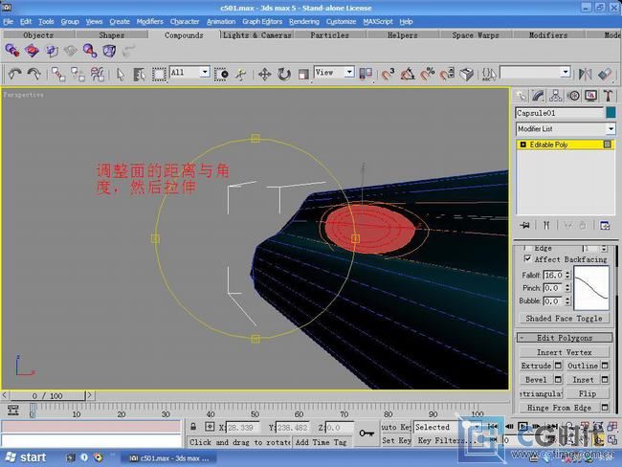Click the Unlink Selection icon

(x=78, y=74)
